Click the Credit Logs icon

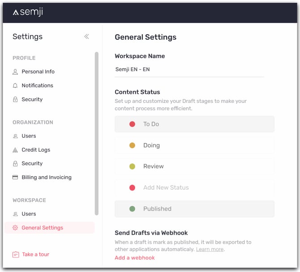click(15, 150)
